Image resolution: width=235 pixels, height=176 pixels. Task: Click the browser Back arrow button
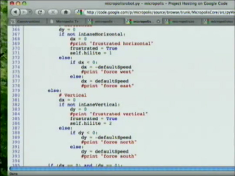click(x=15, y=12)
